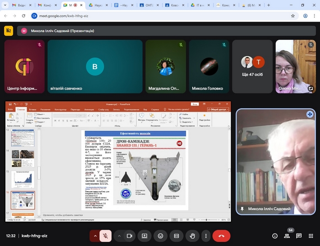Select the віталій савченко participant tile

pos(95,66)
